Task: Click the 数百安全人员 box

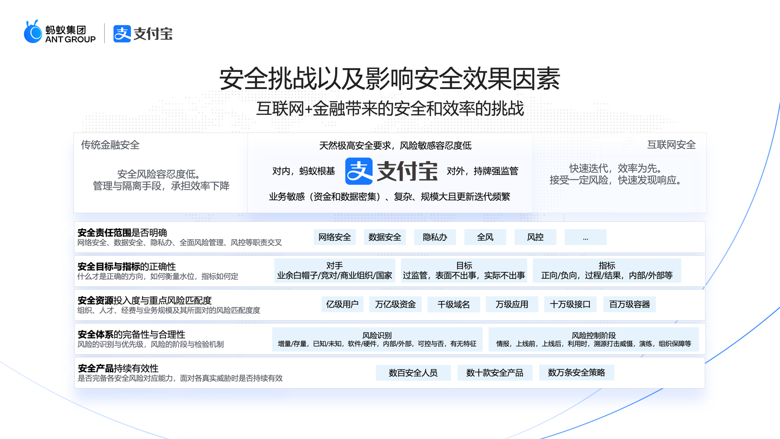Action: click(413, 373)
